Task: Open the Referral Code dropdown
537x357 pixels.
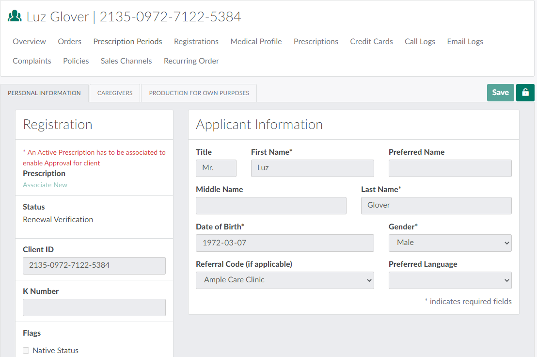Action: 284,280
